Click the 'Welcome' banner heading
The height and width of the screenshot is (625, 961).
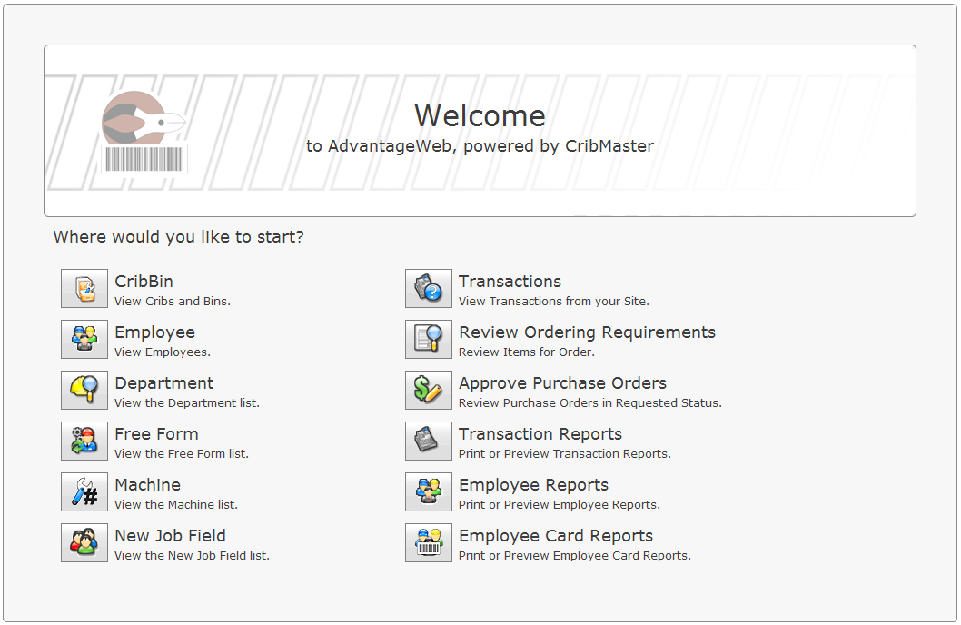480,115
